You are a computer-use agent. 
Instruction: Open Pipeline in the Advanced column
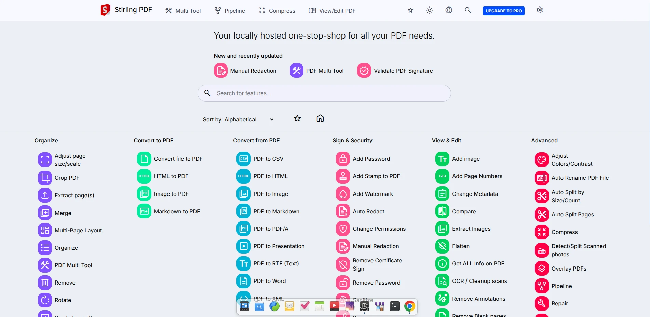click(561, 286)
